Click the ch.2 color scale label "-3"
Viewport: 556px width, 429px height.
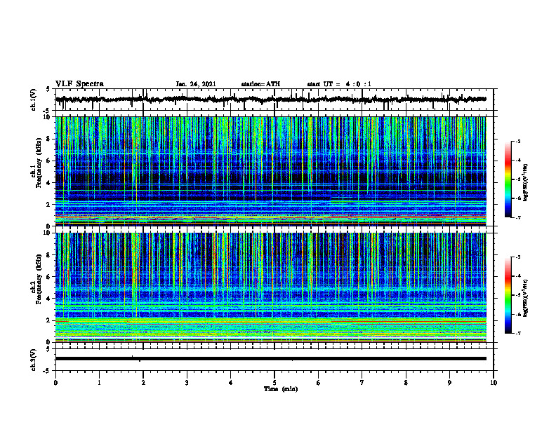(x=517, y=257)
